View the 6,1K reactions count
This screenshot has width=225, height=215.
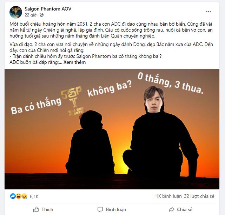[x=34, y=196]
